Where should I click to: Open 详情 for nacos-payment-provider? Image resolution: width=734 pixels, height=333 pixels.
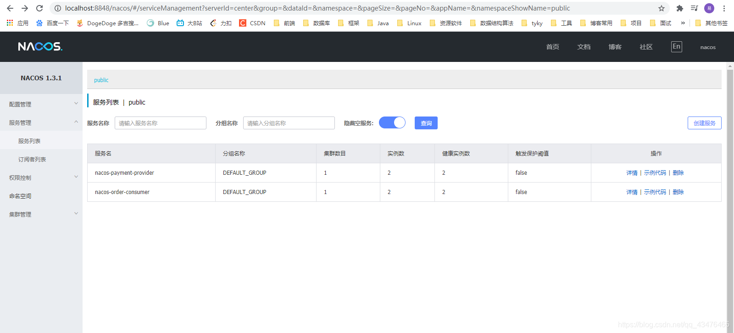[x=632, y=173]
